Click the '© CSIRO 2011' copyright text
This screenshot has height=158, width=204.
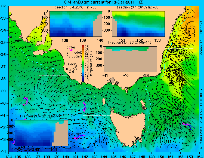coord(201,139)
